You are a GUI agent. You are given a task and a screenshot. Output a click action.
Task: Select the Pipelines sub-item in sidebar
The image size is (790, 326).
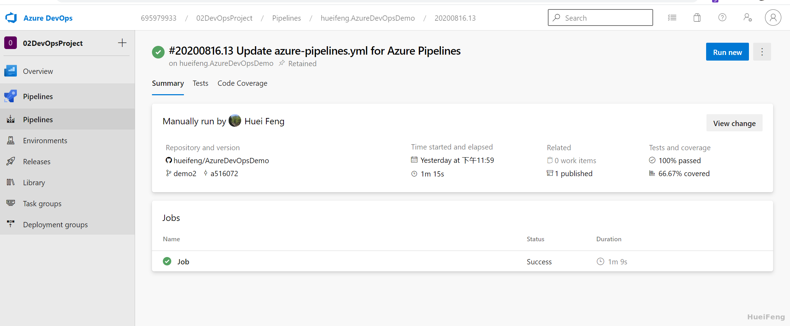tap(67, 119)
